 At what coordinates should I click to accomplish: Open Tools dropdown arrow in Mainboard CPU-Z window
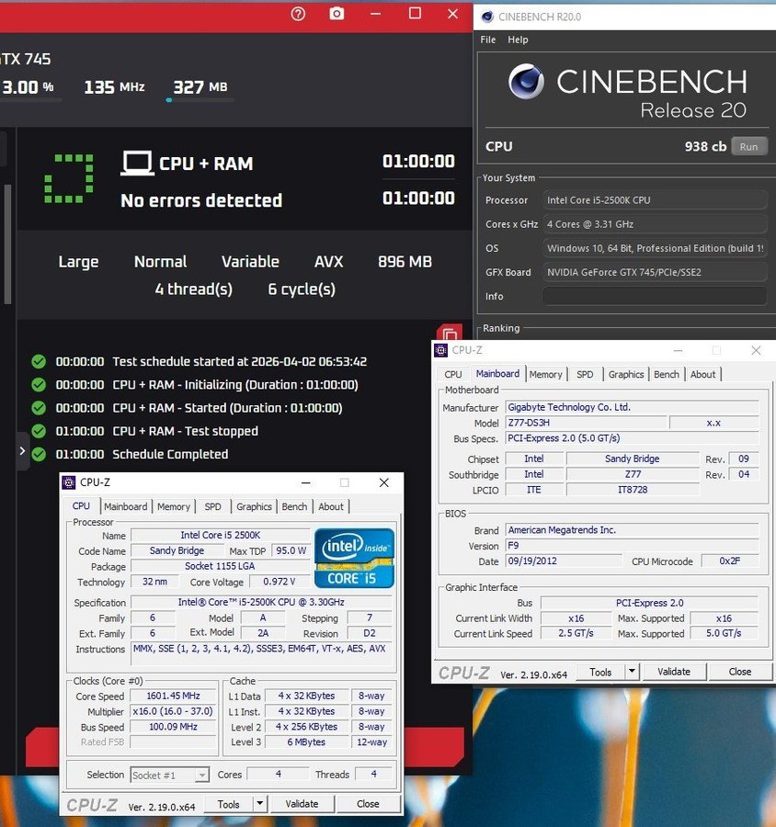pos(632,672)
